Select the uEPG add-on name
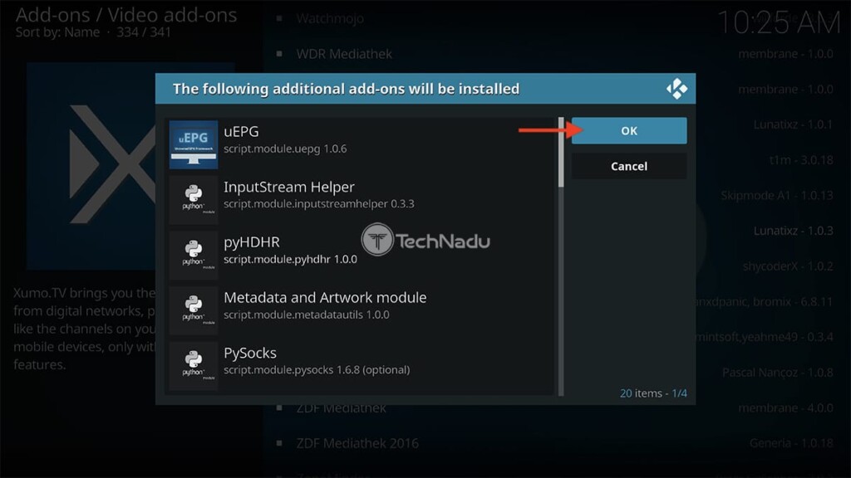The height and width of the screenshot is (478, 851). point(241,132)
